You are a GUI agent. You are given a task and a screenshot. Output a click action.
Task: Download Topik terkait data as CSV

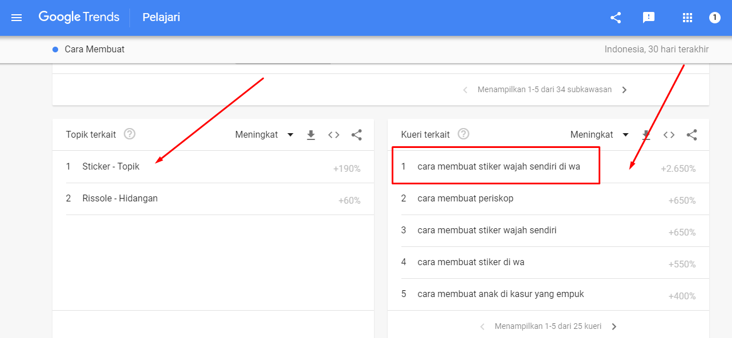311,135
